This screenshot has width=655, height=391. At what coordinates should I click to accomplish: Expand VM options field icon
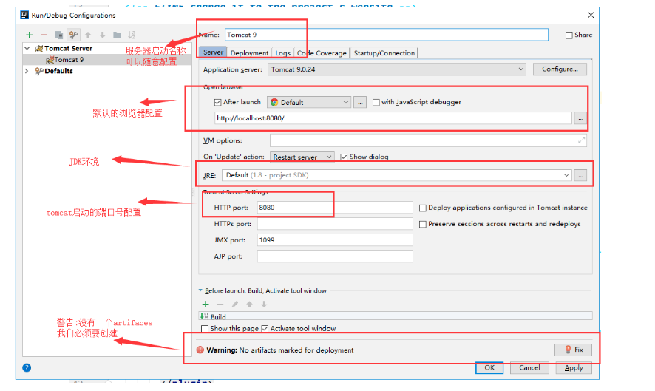(x=581, y=140)
